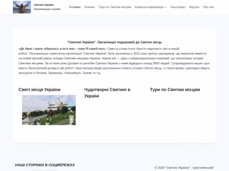Open the Корисна інформація menu item

click(149, 7)
